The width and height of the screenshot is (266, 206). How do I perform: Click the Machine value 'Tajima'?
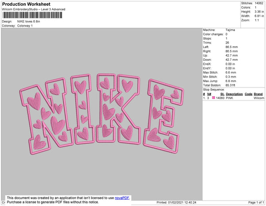coord(230,30)
